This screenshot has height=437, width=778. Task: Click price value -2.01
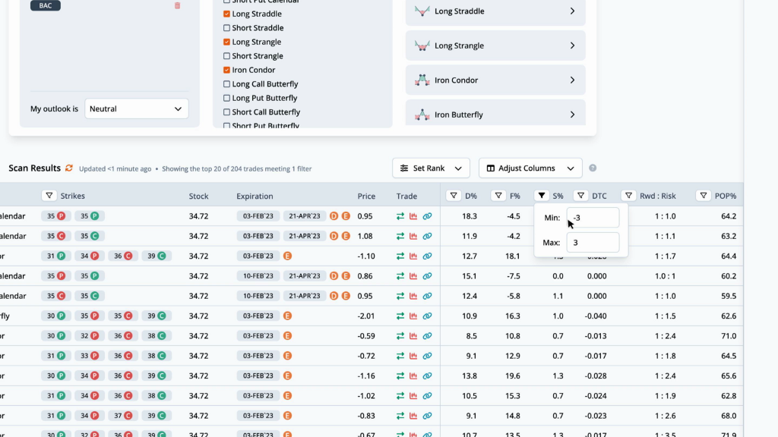366,316
